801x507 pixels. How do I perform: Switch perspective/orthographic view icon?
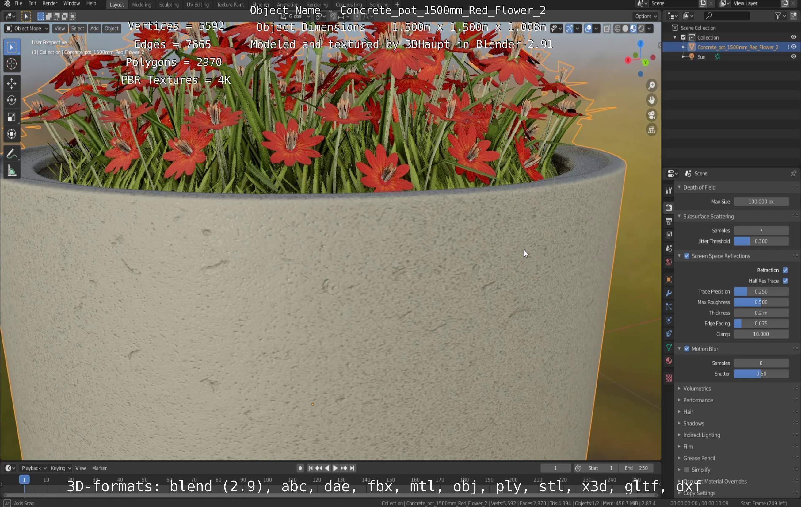pos(652,130)
